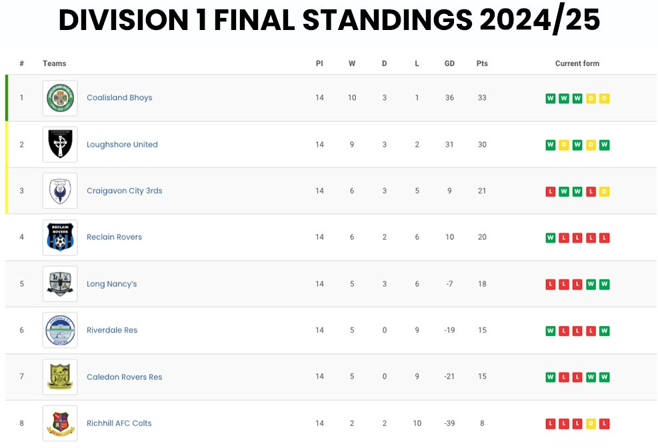658x448 pixels.
Task: Click the Long Nancy's team crest
Action: click(x=60, y=284)
